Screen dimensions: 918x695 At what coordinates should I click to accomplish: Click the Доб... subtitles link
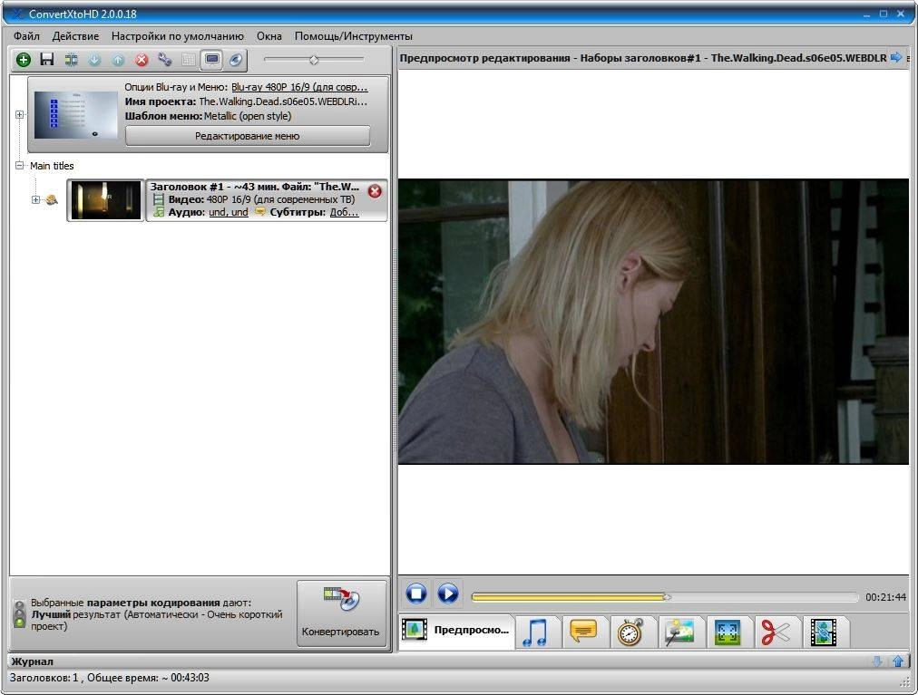click(x=345, y=212)
